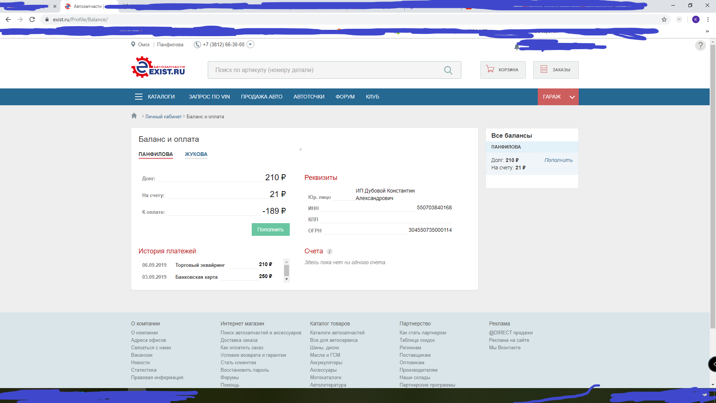Click the Exist.ru logo
This screenshot has height=403, width=716.
click(158, 67)
